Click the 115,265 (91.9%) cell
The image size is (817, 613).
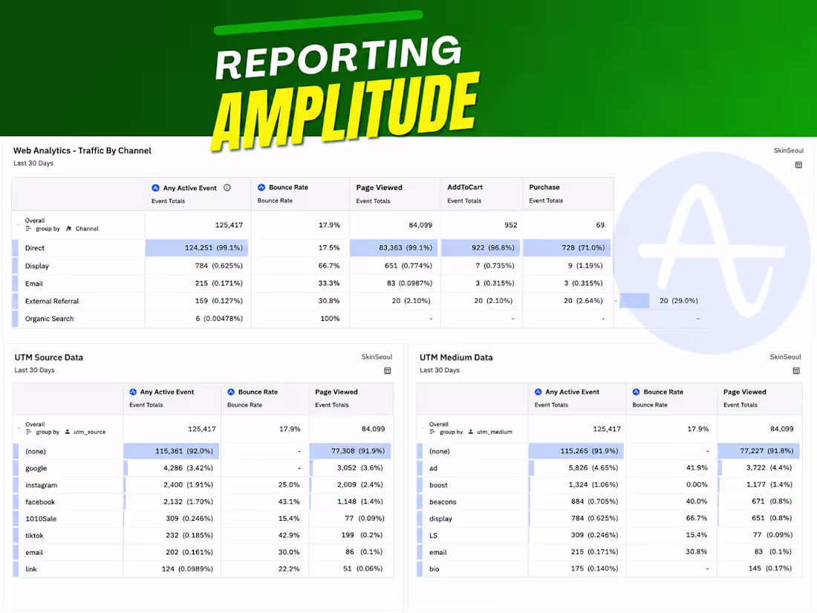click(576, 451)
